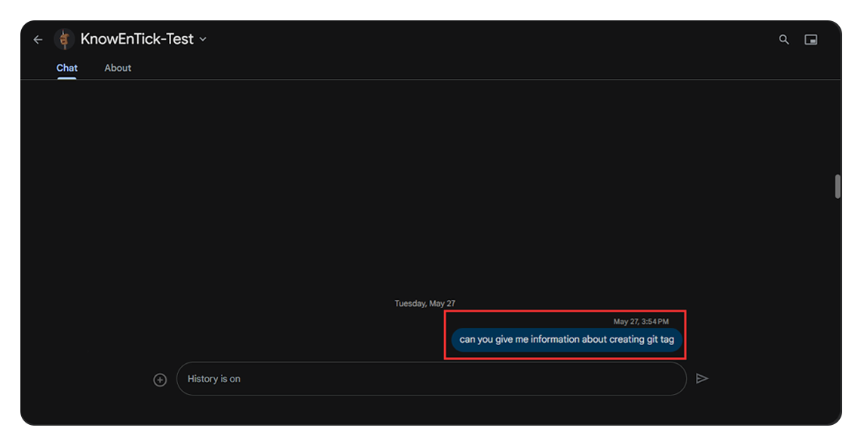Switch to the Chat tab
The height and width of the screenshot is (446, 861).
coord(67,68)
